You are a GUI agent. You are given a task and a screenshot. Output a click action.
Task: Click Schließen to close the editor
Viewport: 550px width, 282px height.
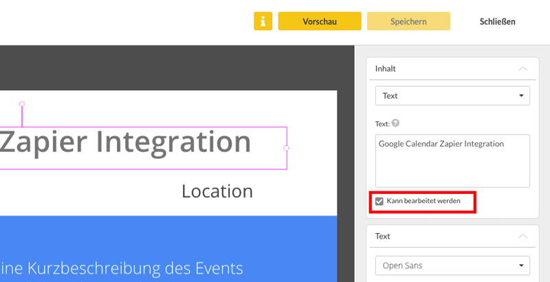pyautogui.click(x=497, y=21)
